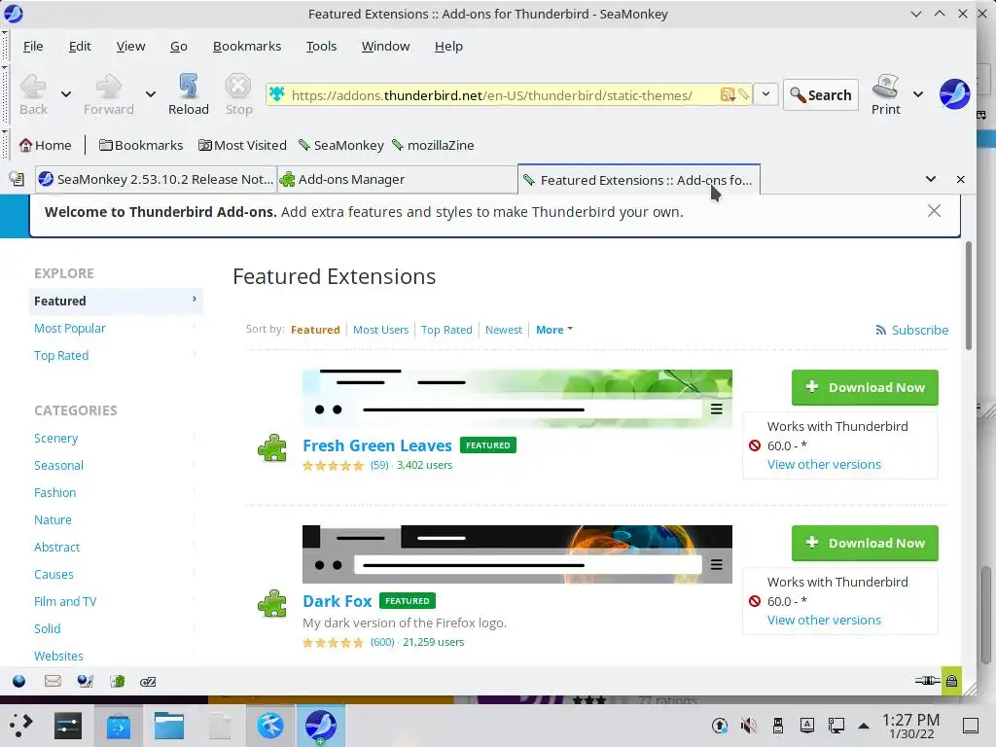Image resolution: width=996 pixels, height=747 pixels.
Task: Open the Forward history dropdown arrow
Action: coord(151,94)
